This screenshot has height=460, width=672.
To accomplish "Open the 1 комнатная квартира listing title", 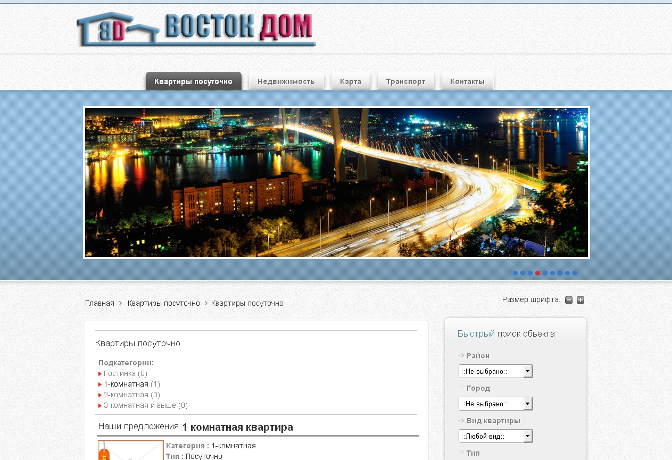I will 237,427.
